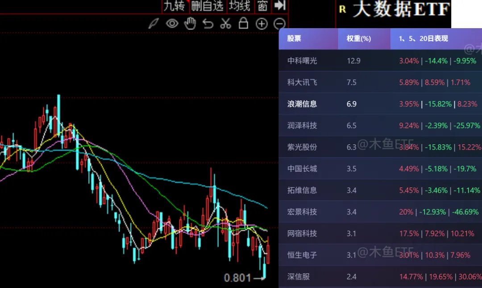Select the 润泽科技 stock row

coord(380,125)
